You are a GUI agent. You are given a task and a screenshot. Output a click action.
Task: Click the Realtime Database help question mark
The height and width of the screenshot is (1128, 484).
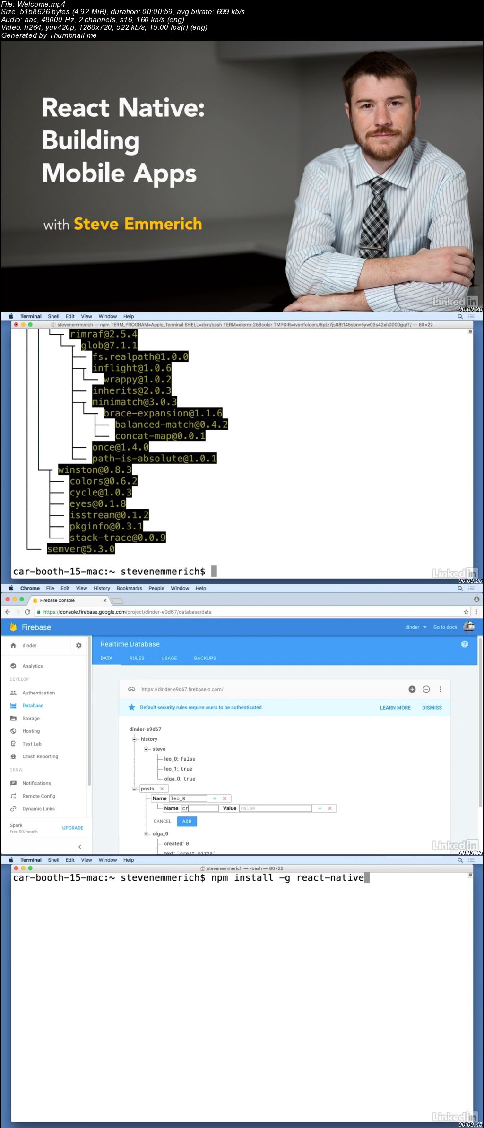coord(465,644)
